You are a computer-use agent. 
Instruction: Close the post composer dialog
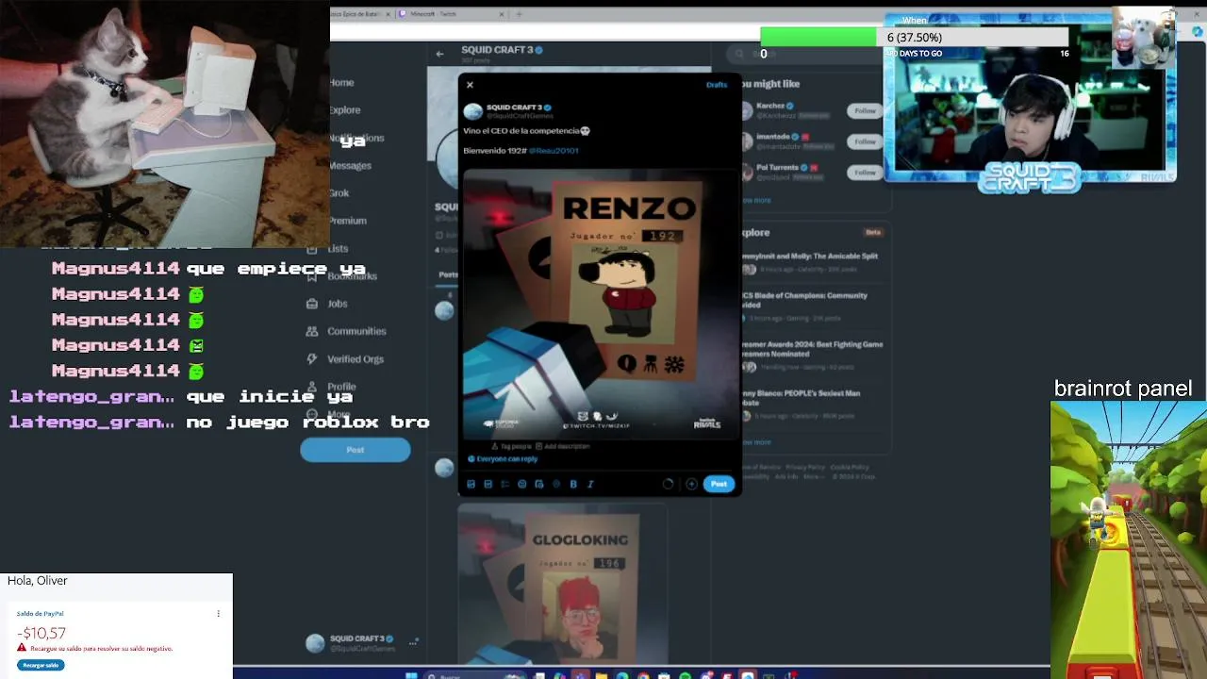pos(470,85)
